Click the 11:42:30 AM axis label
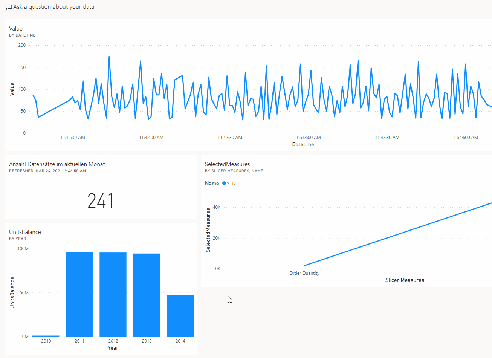The height and width of the screenshot is (358, 492). tap(230, 138)
